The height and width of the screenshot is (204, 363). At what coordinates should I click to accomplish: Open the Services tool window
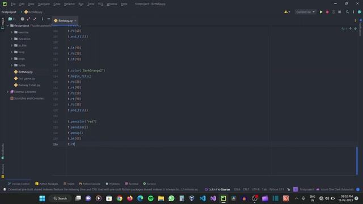pyautogui.click(x=150, y=184)
